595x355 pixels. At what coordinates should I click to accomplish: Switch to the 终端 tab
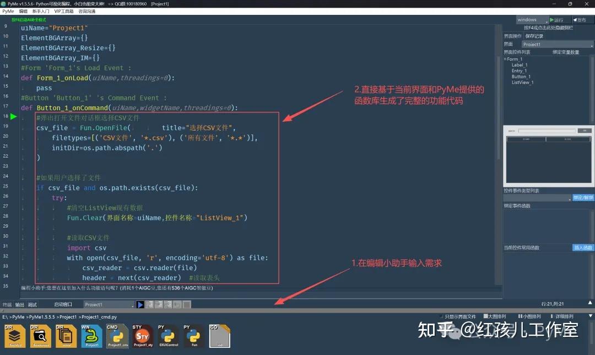[7, 304]
